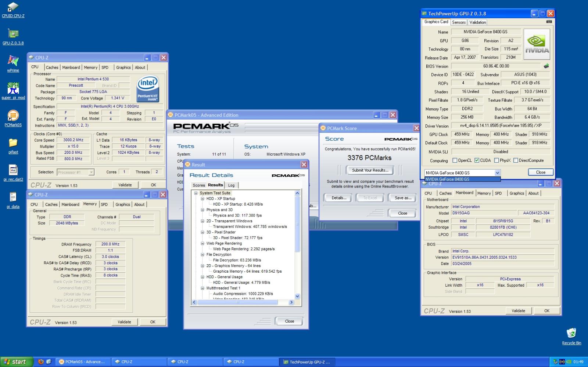Collapse the HDD - XP Startup node
The height and width of the screenshot is (367, 588).
pos(202,199)
